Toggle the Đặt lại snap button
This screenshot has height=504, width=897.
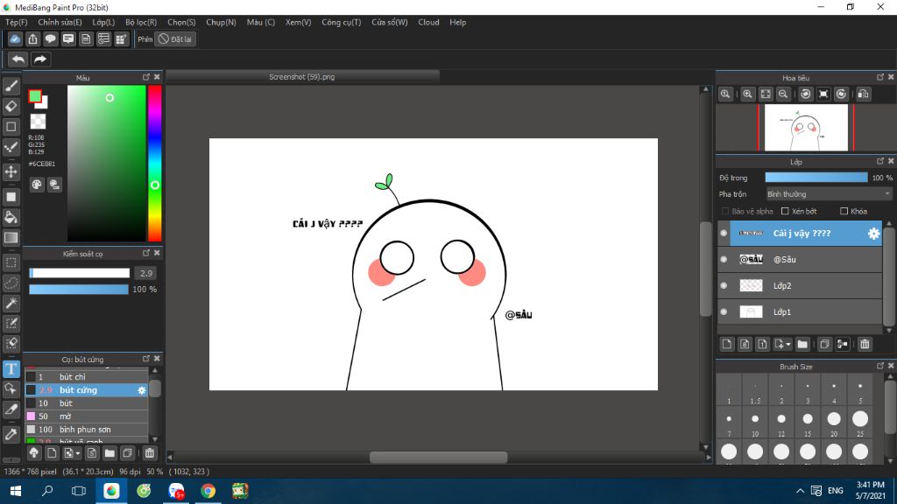coord(175,38)
